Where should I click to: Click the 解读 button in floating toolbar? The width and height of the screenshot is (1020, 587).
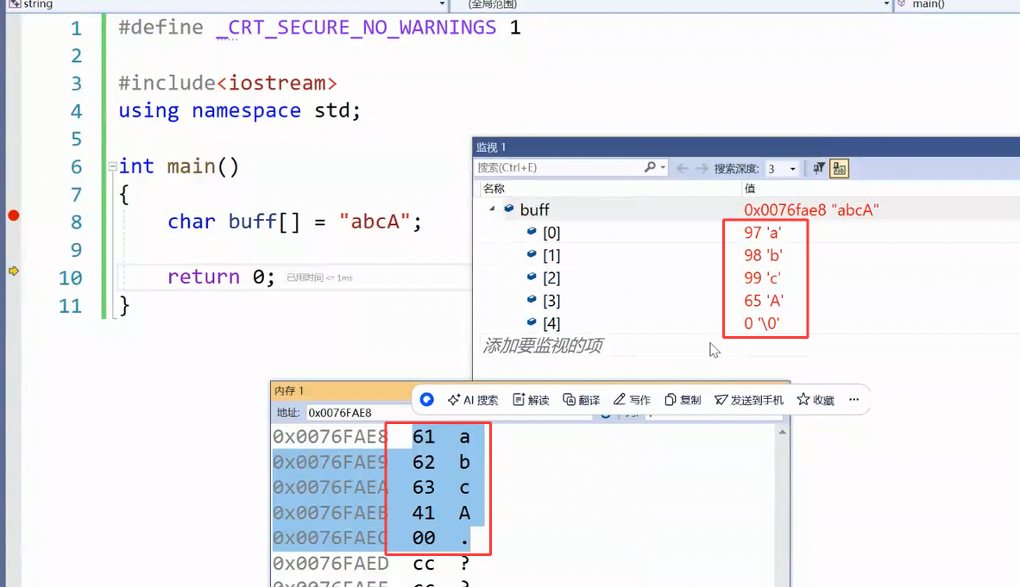coord(531,400)
